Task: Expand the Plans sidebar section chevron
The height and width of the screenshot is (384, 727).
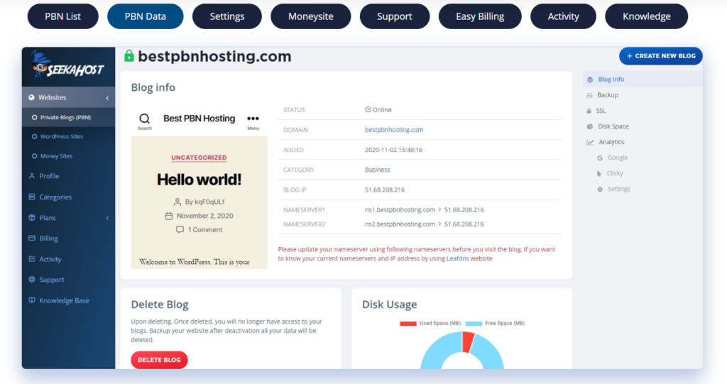Action: [107, 218]
